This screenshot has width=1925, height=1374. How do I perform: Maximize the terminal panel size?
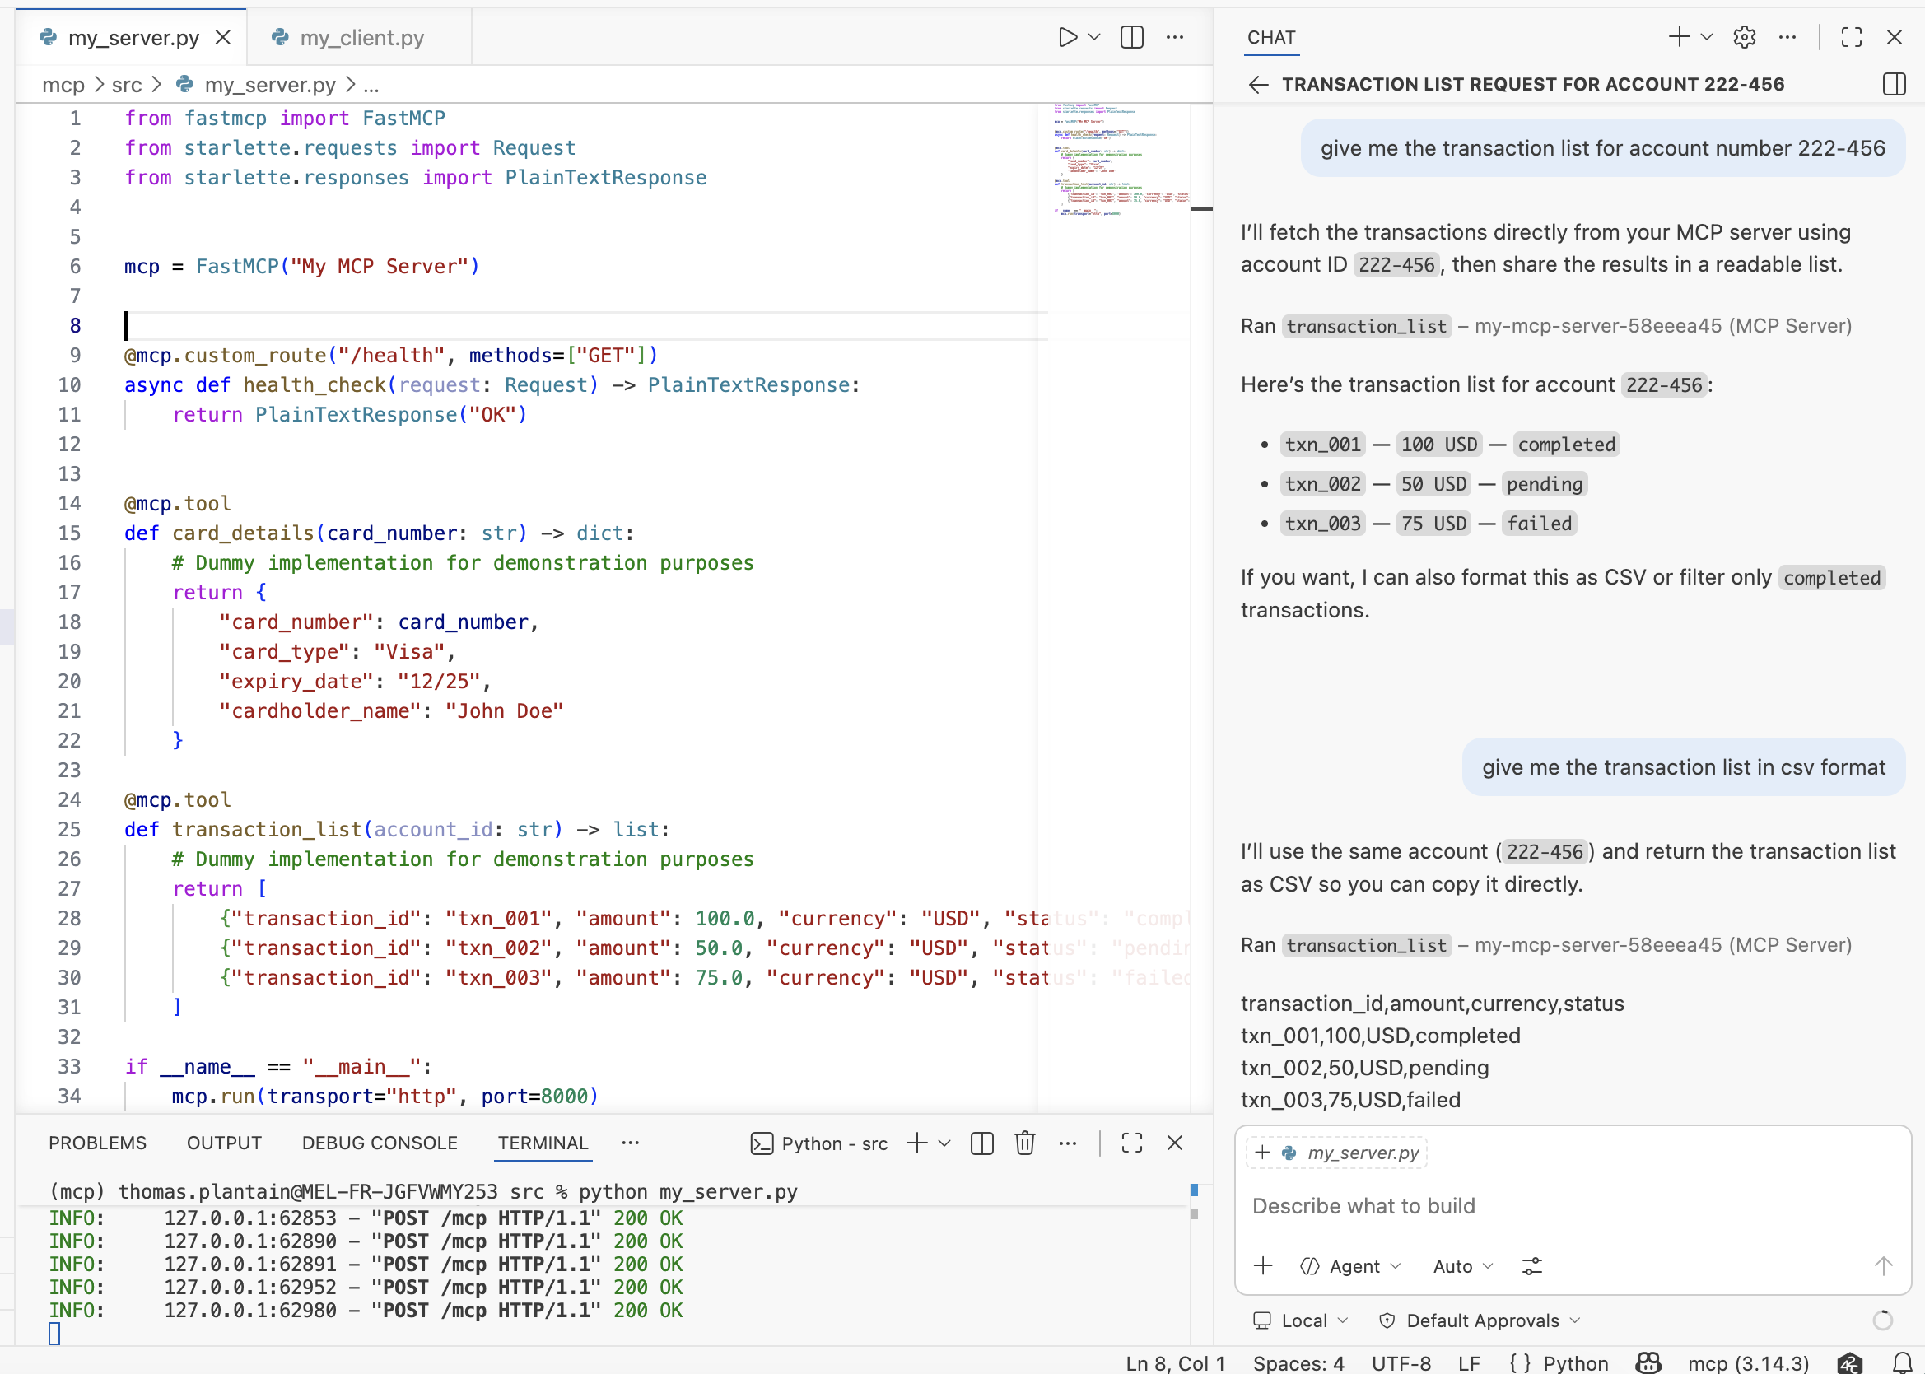[x=1132, y=1143]
